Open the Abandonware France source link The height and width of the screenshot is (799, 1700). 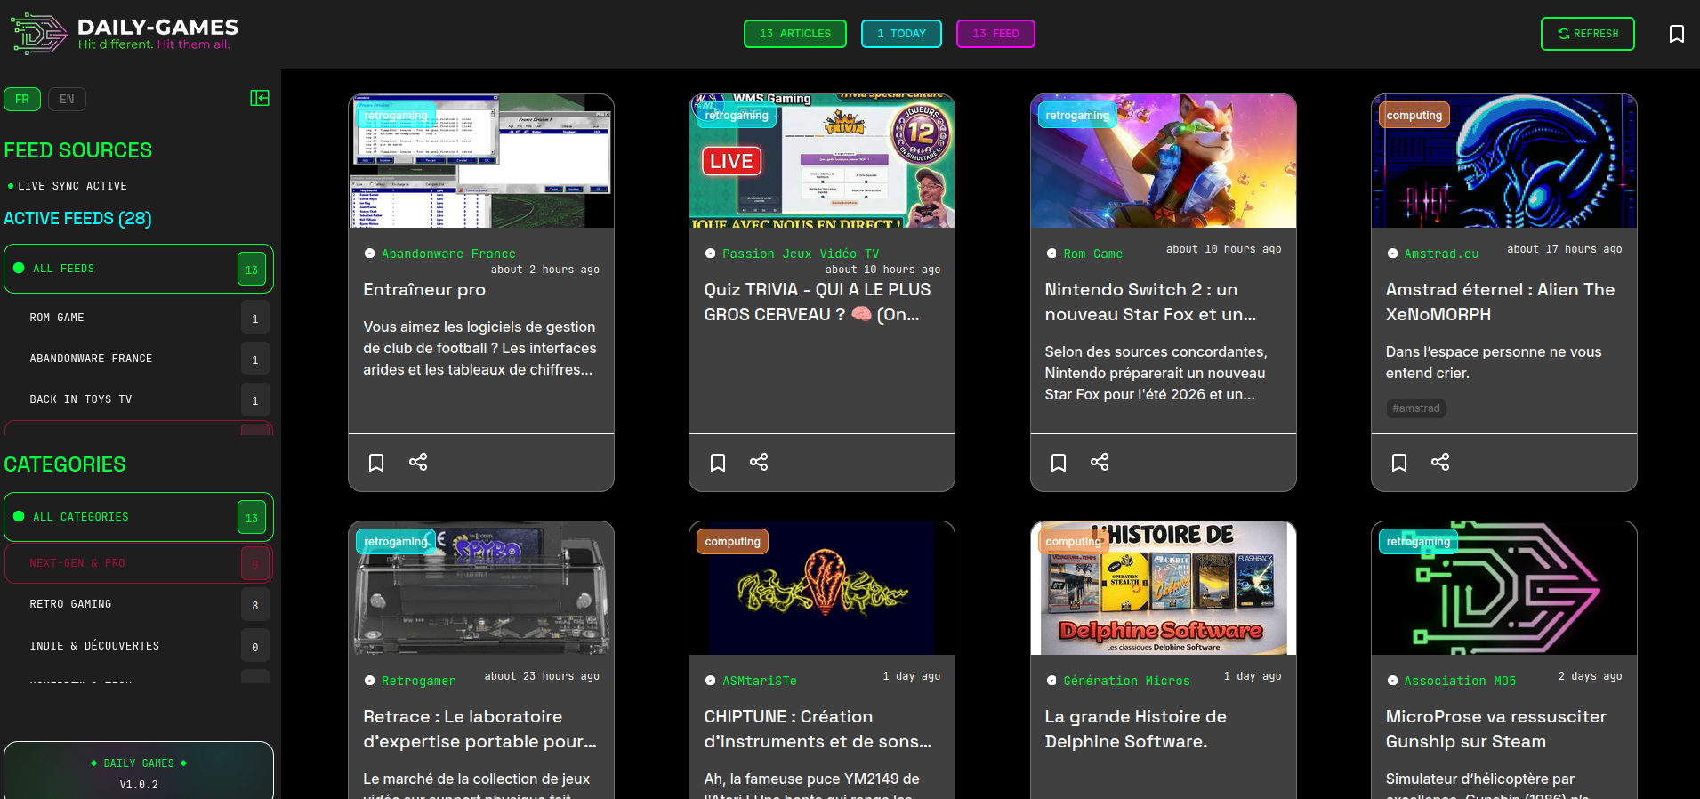[448, 254]
